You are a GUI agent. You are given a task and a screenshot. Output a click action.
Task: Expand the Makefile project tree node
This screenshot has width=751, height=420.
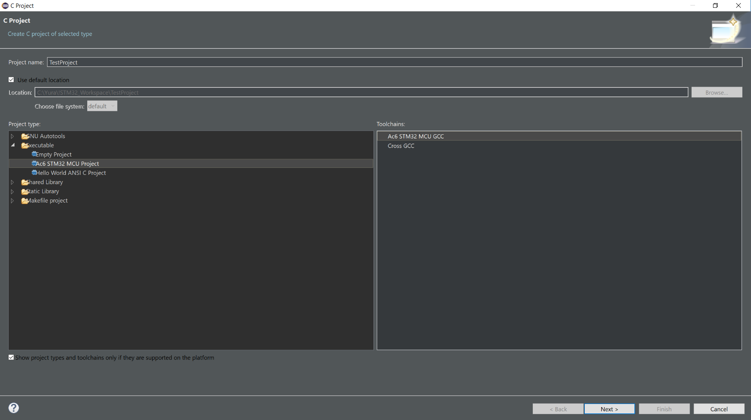click(x=13, y=201)
